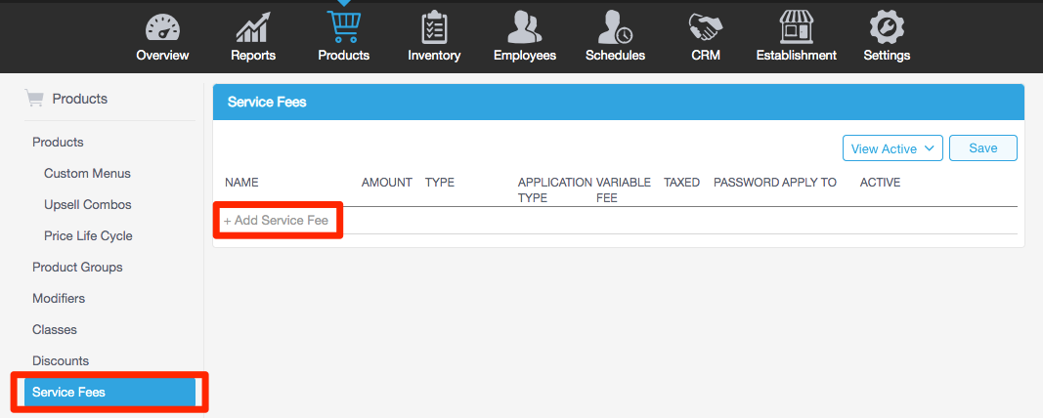This screenshot has width=1043, height=418.
Task: Open the Establishment storefront icon
Action: tap(796, 27)
